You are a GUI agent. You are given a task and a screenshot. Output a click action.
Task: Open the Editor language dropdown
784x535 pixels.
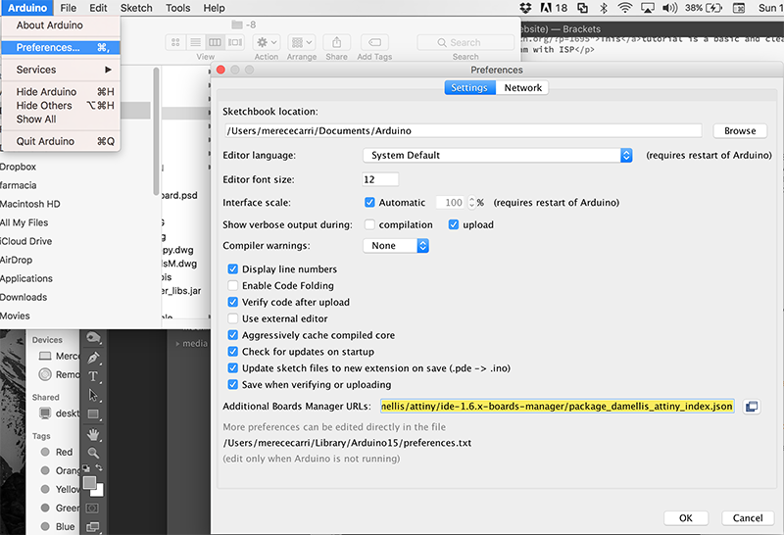498,155
